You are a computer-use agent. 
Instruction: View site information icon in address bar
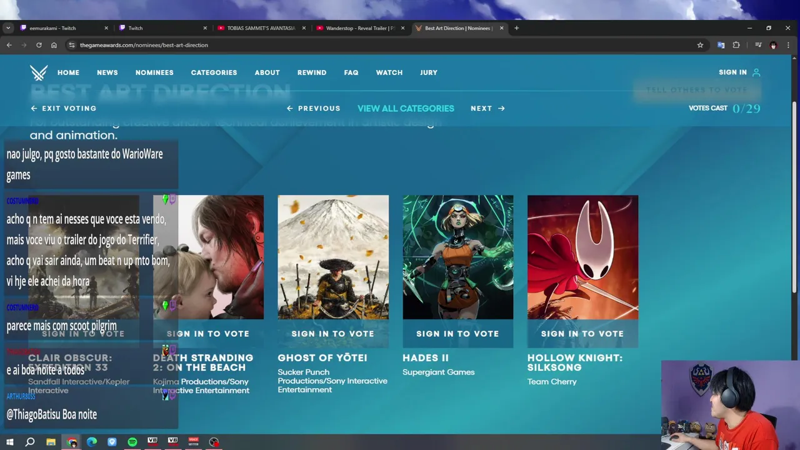(x=72, y=45)
